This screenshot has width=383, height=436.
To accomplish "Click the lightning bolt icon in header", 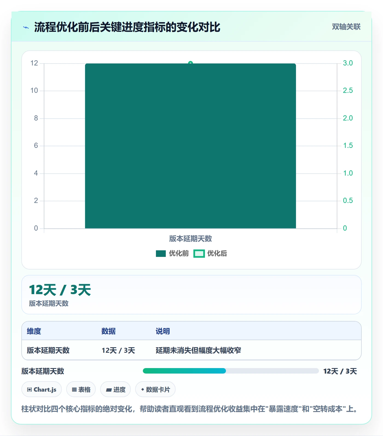I will (26, 27).
